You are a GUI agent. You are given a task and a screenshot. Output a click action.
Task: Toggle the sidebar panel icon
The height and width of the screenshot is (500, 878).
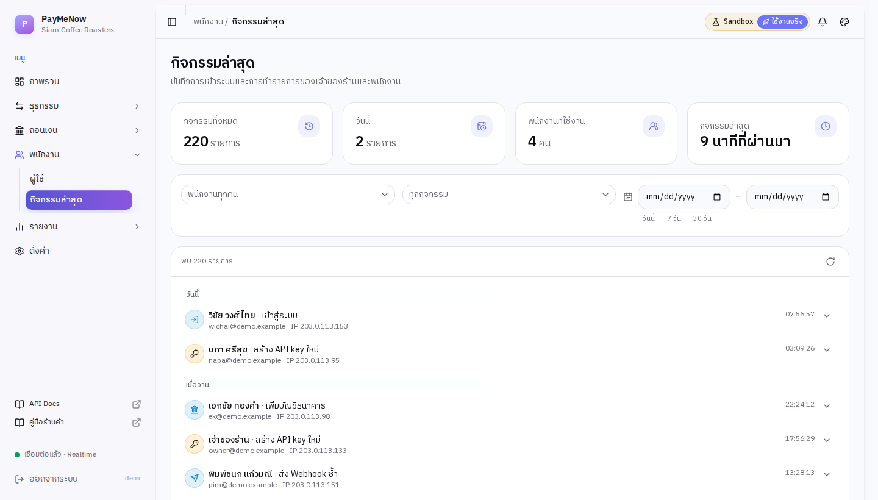(172, 22)
